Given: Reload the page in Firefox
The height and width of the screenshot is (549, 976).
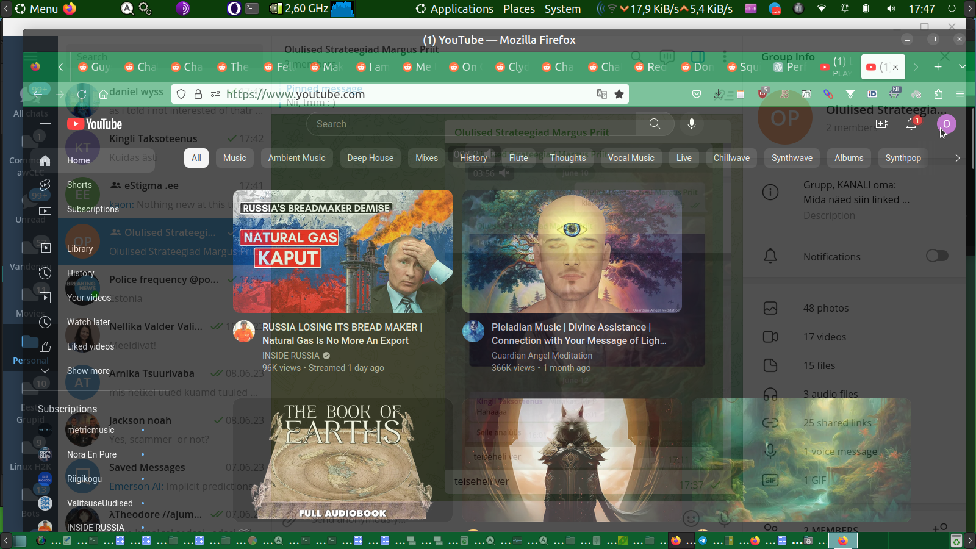Looking at the screenshot, I should (82, 94).
